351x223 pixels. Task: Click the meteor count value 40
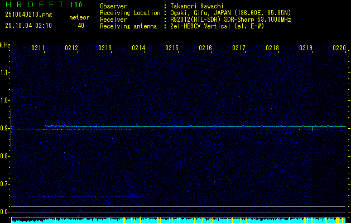click(x=81, y=26)
